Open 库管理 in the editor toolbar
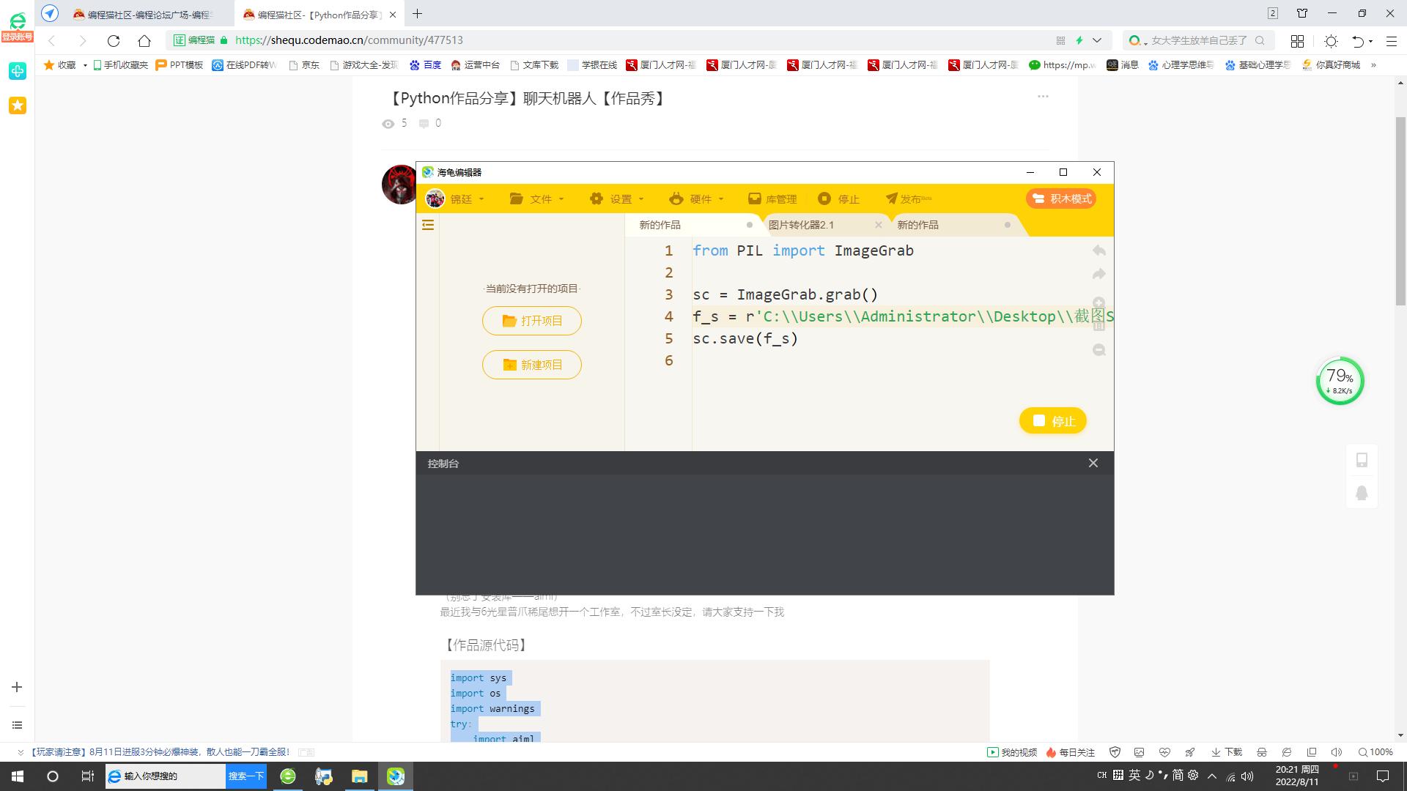Viewport: 1407px width, 791px height. 772,198
